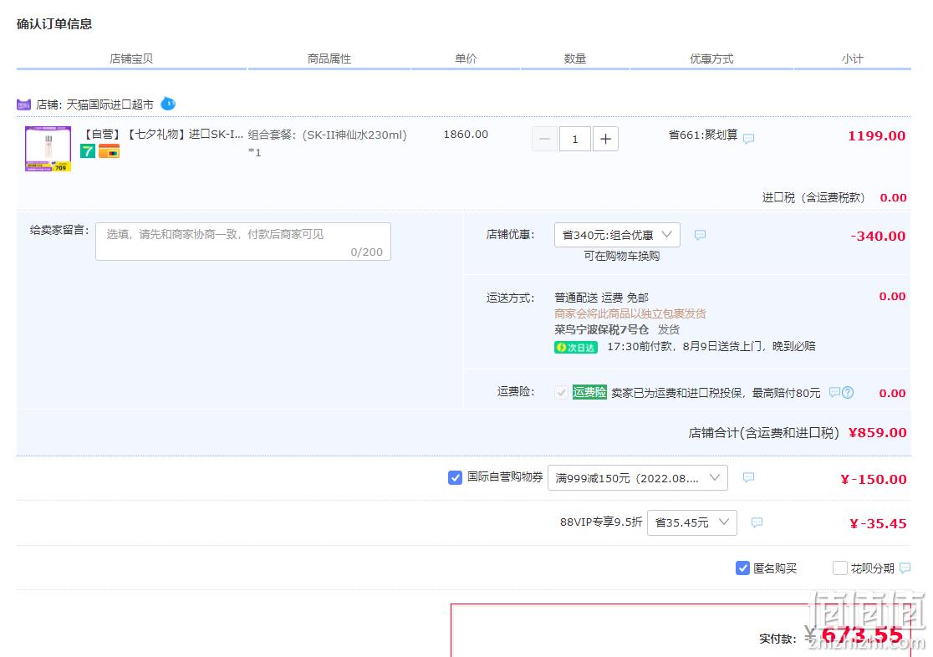The height and width of the screenshot is (657, 933).
Task: Decrease quantity with minus button
Action: [x=544, y=139]
